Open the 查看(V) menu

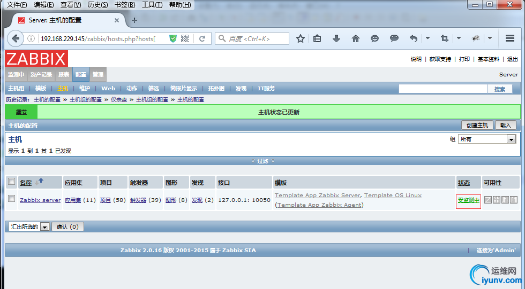[71, 5]
